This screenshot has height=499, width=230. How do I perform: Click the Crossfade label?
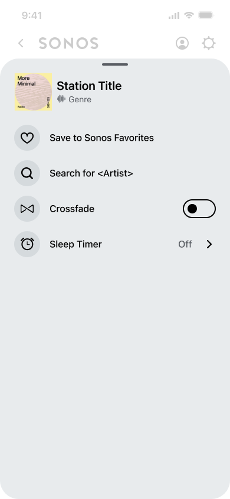pos(72,209)
